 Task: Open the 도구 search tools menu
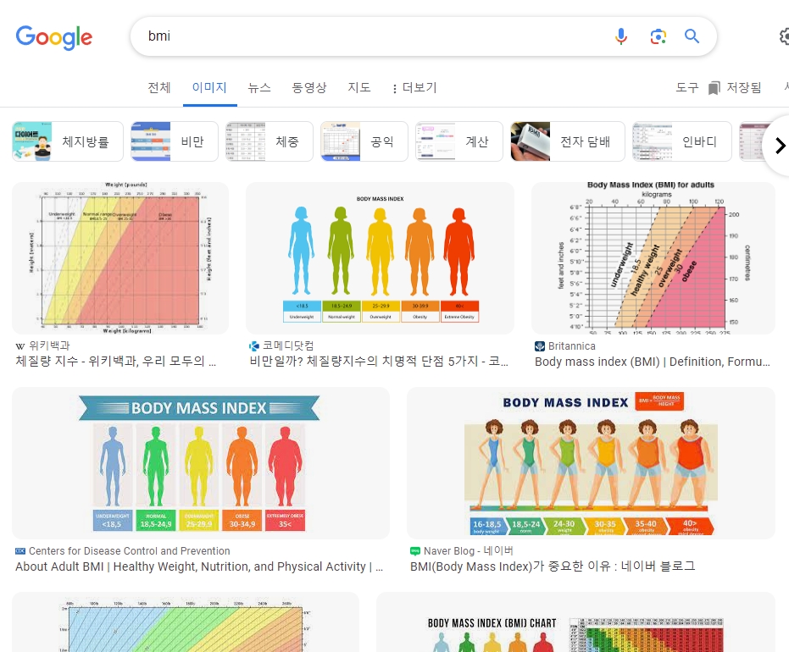pos(686,87)
